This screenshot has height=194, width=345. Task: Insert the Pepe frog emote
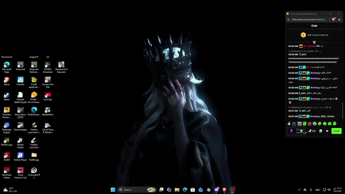pyautogui.click(x=294, y=124)
